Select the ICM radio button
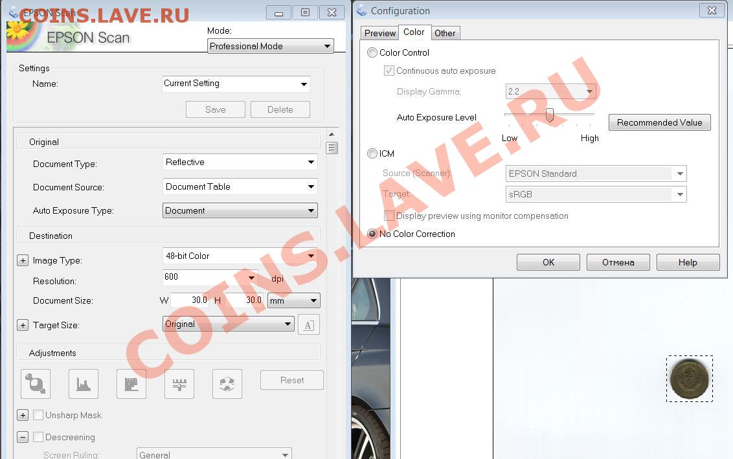Image resolution: width=733 pixels, height=459 pixels. tap(372, 153)
